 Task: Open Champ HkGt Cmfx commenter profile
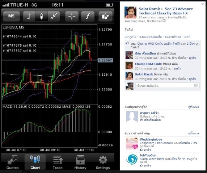point(148,64)
